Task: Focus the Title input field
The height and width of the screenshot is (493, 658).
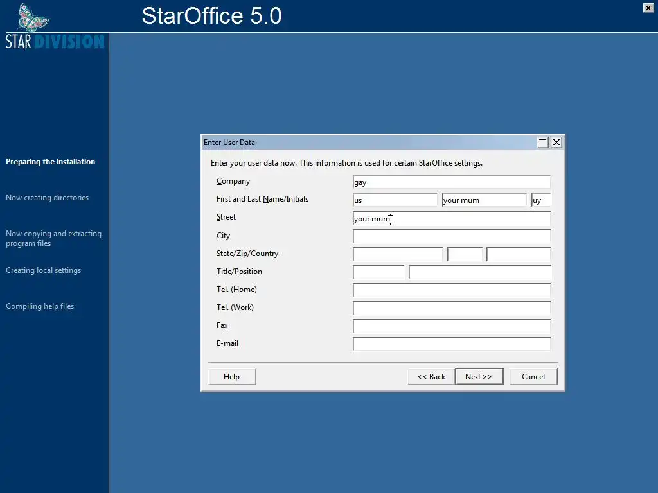Action: [378, 272]
